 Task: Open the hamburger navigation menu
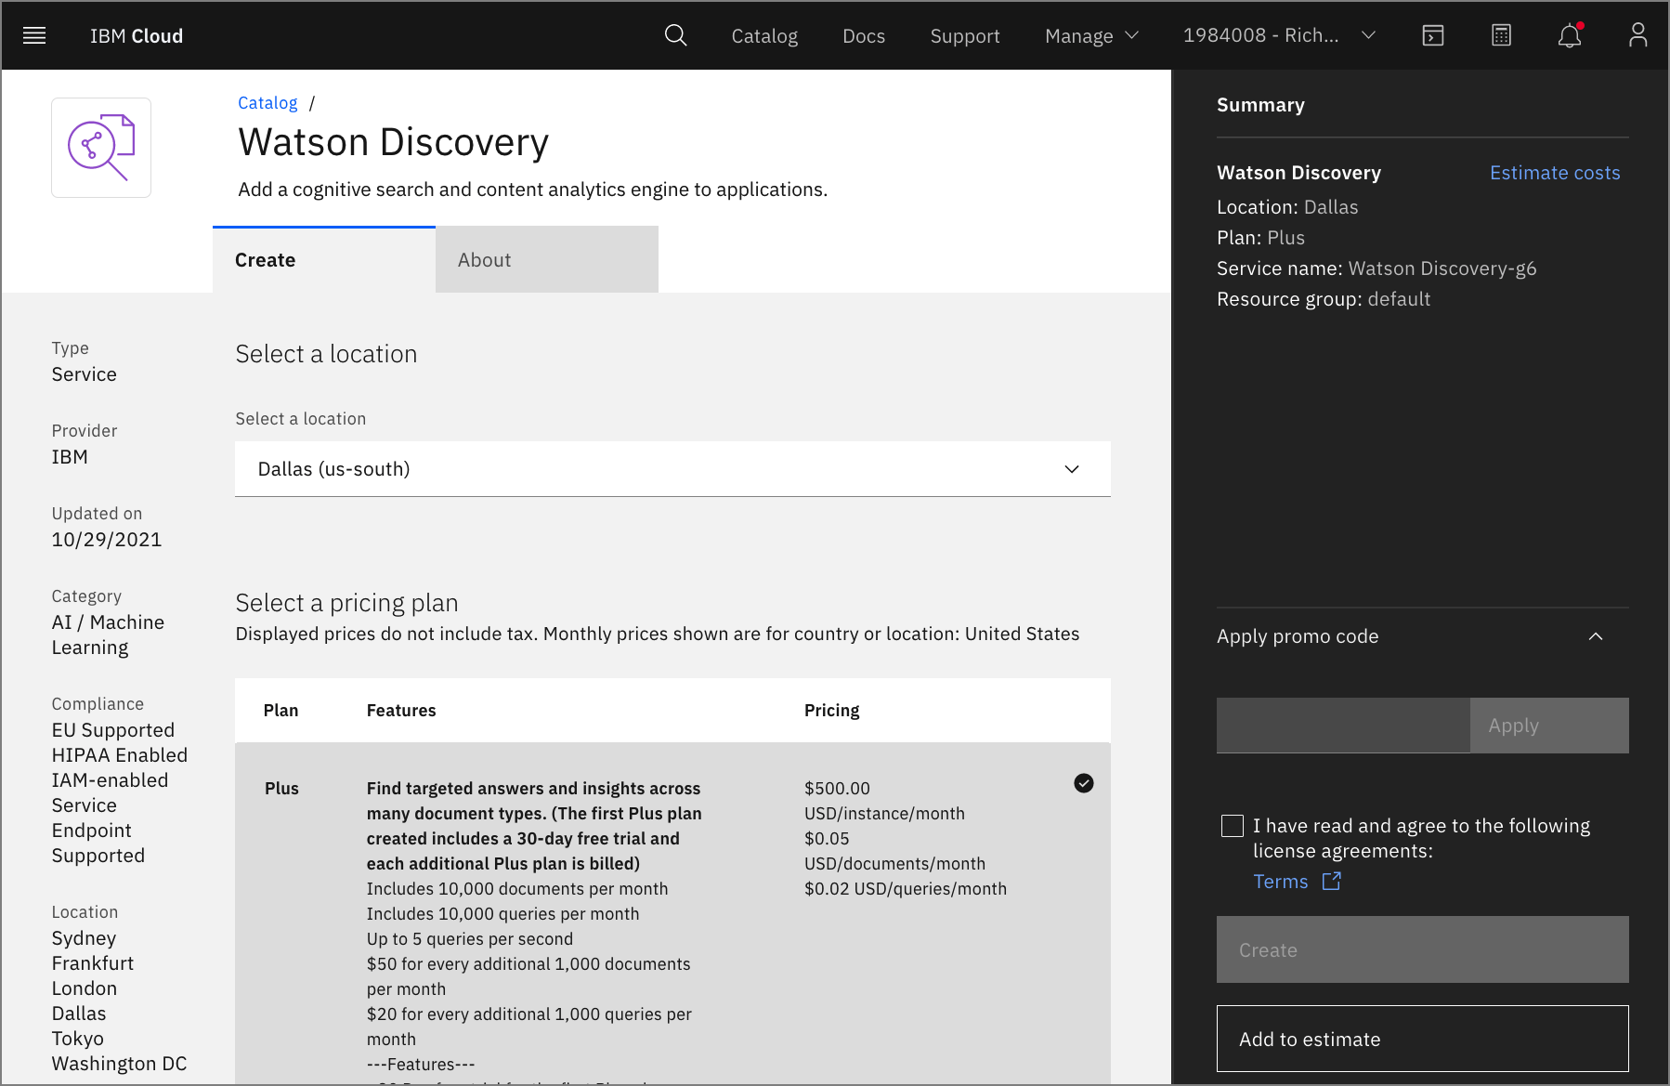tap(34, 35)
